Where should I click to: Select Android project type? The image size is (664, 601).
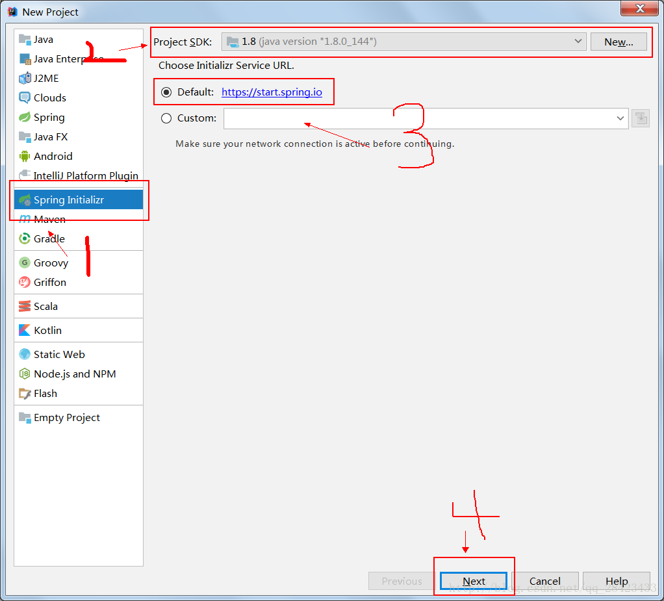click(79, 157)
